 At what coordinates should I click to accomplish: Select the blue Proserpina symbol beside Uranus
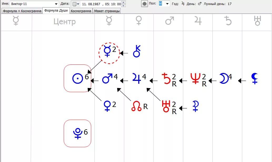pyautogui.click(x=195, y=106)
